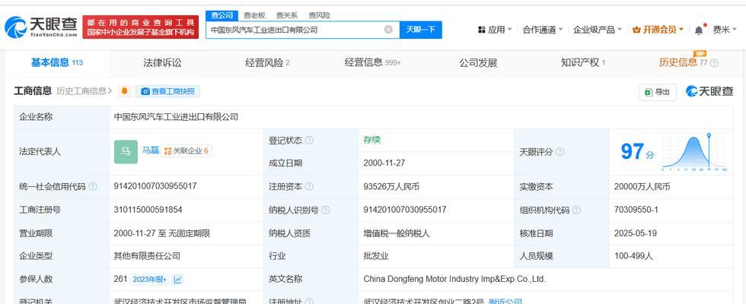Select the 查老板 search tab
Image resolution: width=746 pixels, height=304 pixels.
pyautogui.click(x=254, y=15)
